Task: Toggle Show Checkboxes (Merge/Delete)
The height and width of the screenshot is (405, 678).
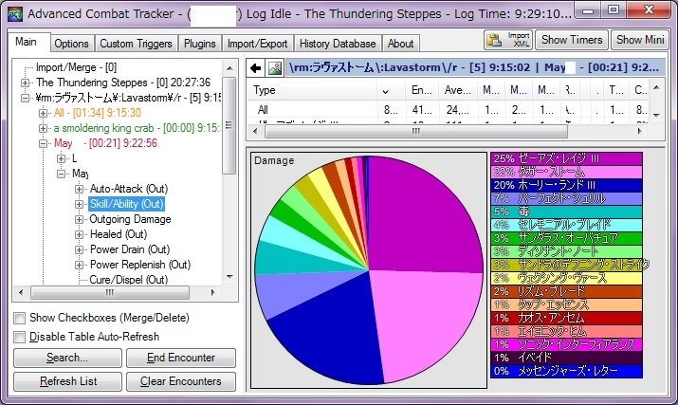Action: tap(20, 318)
